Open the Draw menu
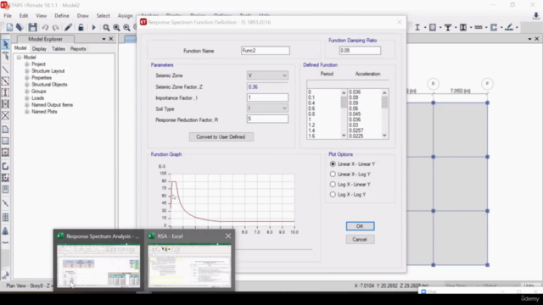The image size is (543, 305). (83, 16)
